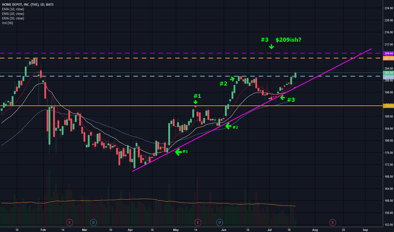Viewport: 394px width, 232px height.
Task: Click the 20 date label on time axis
Action: [344, 230]
